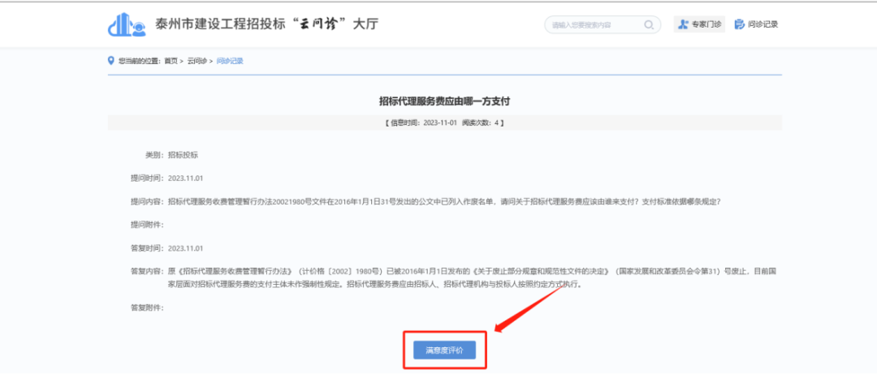This screenshot has height=374, width=877.
Task: Go to 云问诊 in the breadcrumb
Action: tap(197, 61)
